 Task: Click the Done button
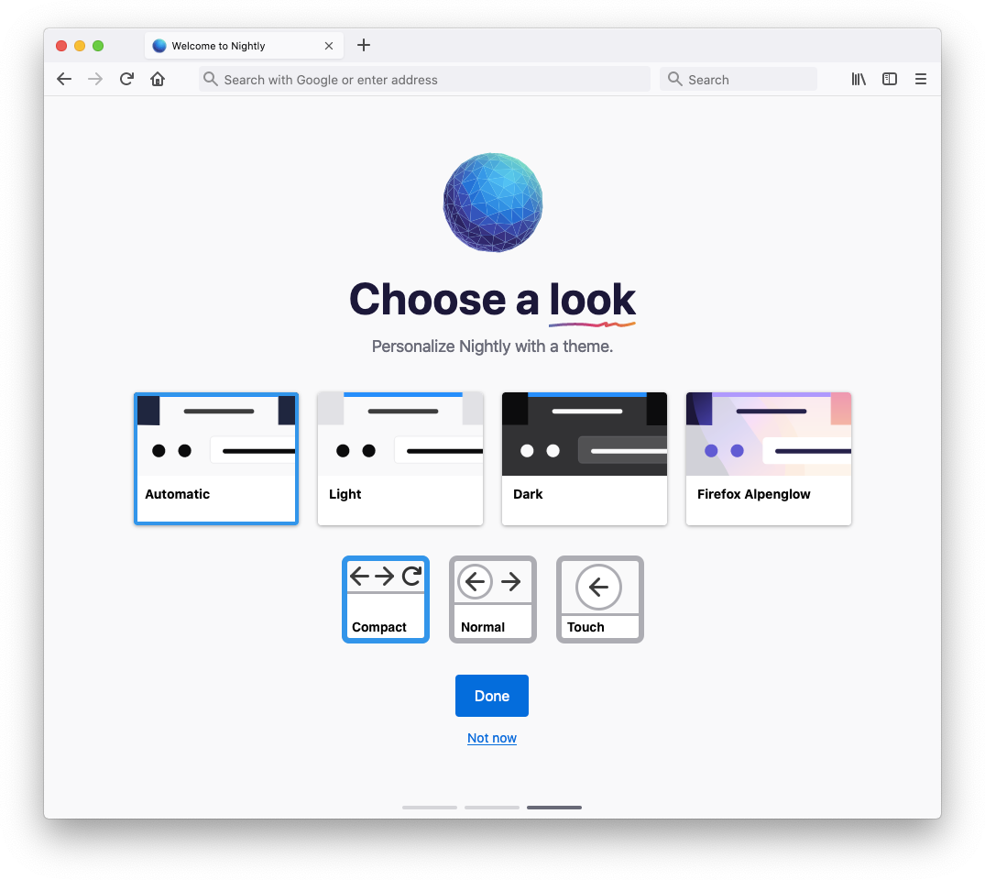(x=492, y=696)
